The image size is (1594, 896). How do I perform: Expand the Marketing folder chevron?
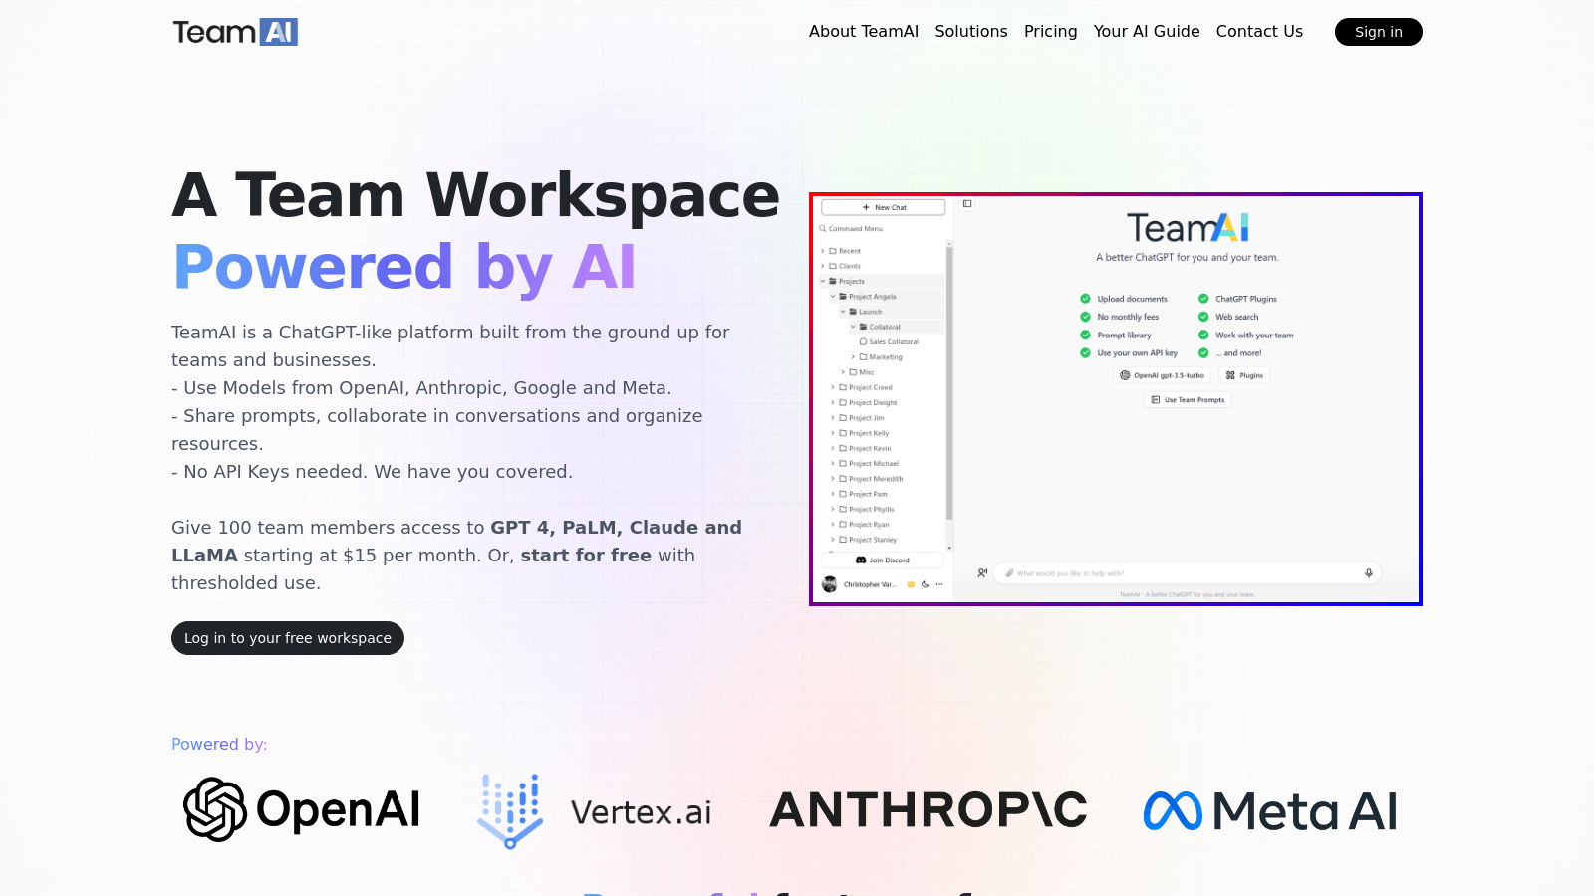853,357
